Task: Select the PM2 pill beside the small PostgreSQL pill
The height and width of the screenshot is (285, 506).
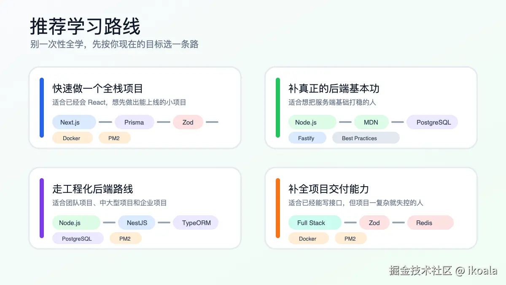Action: (x=126, y=239)
